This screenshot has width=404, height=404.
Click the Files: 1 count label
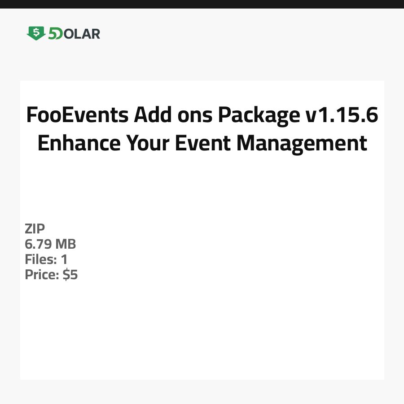coord(46,259)
